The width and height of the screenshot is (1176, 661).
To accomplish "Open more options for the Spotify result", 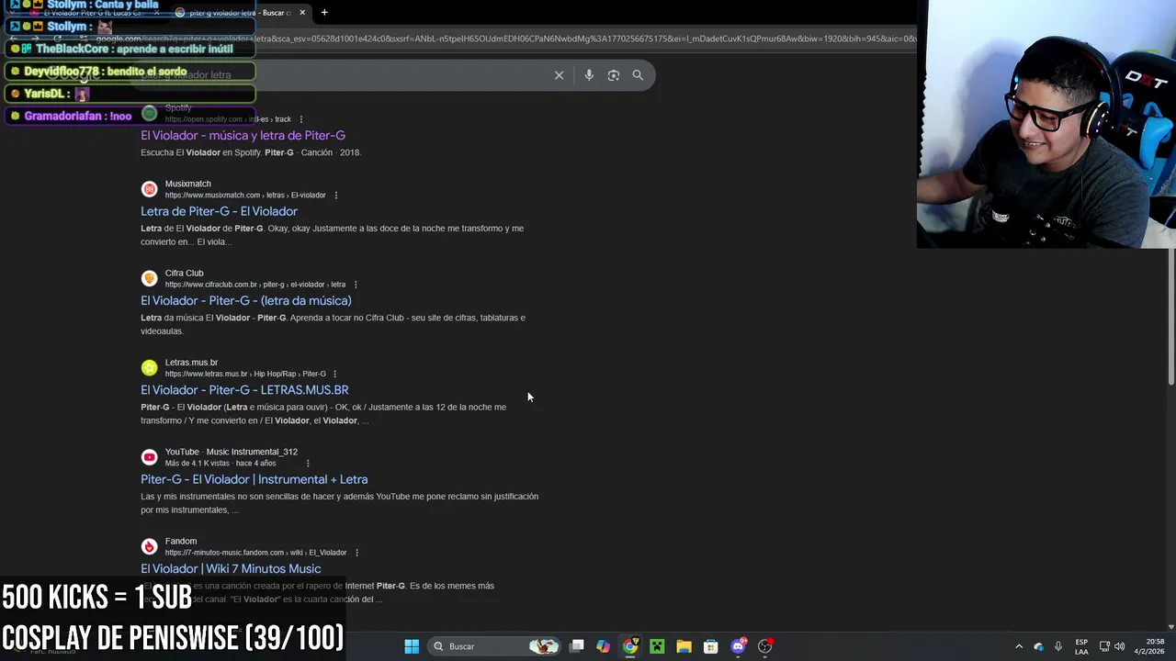I will pyautogui.click(x=300, y=119).
